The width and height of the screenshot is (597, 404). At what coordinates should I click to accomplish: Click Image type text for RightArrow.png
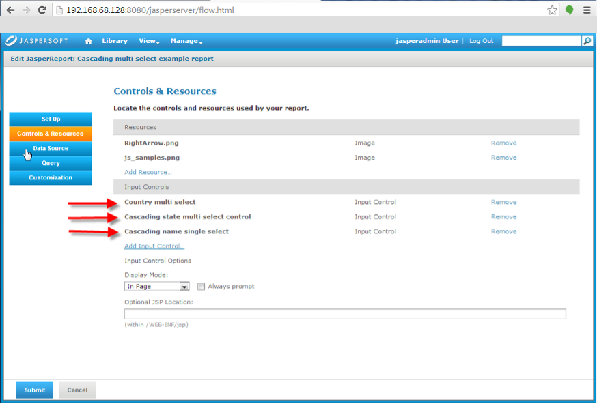click(365, 143)
